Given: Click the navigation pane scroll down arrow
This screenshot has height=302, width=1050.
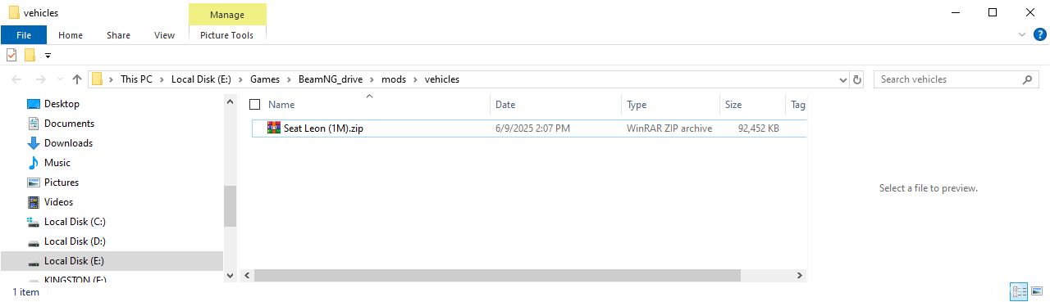Looking at the screenshot, I should click(230, 276).
